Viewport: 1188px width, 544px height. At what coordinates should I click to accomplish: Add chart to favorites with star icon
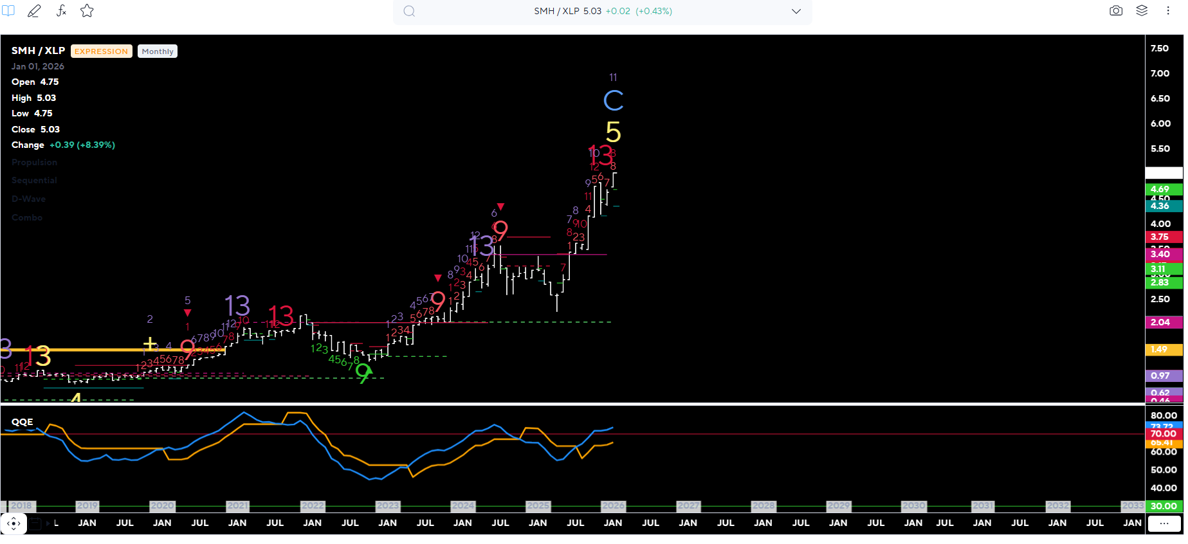click(x=87, y=11)
